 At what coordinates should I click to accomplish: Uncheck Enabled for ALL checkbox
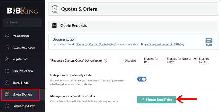click(x=195, y=59)
